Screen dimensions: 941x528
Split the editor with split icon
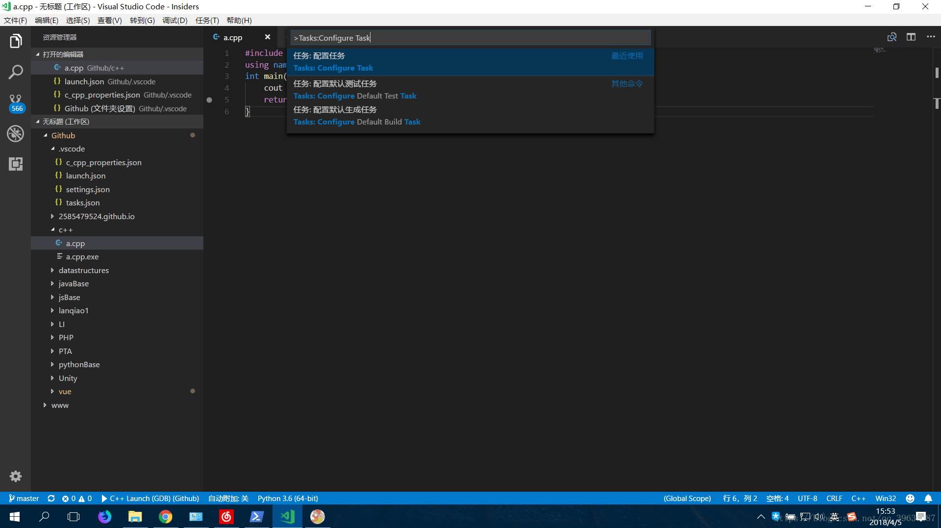911,37
